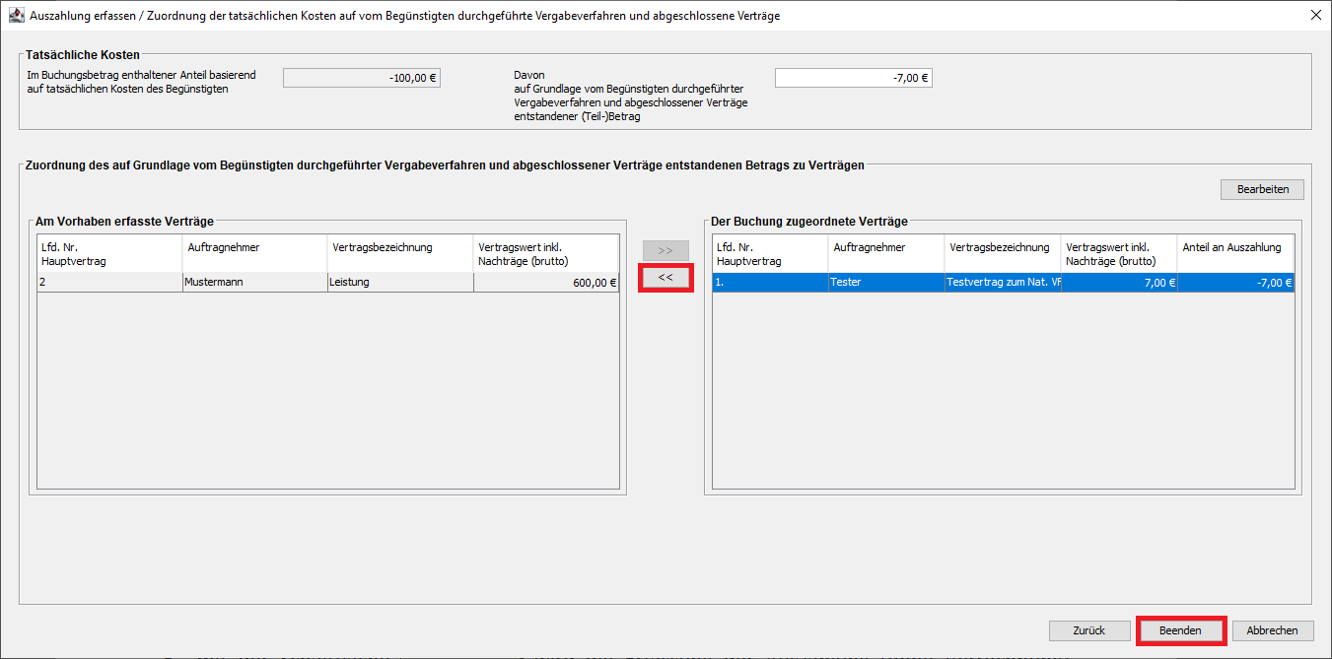Click the Testvertrag zum Nat. cell

[x=1002, y=283]
